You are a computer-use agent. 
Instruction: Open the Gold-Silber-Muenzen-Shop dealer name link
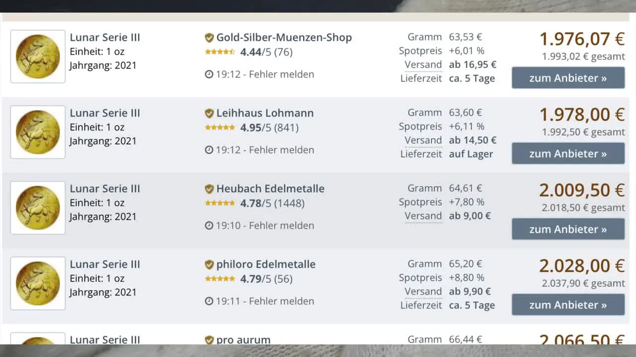pos(284,38)
